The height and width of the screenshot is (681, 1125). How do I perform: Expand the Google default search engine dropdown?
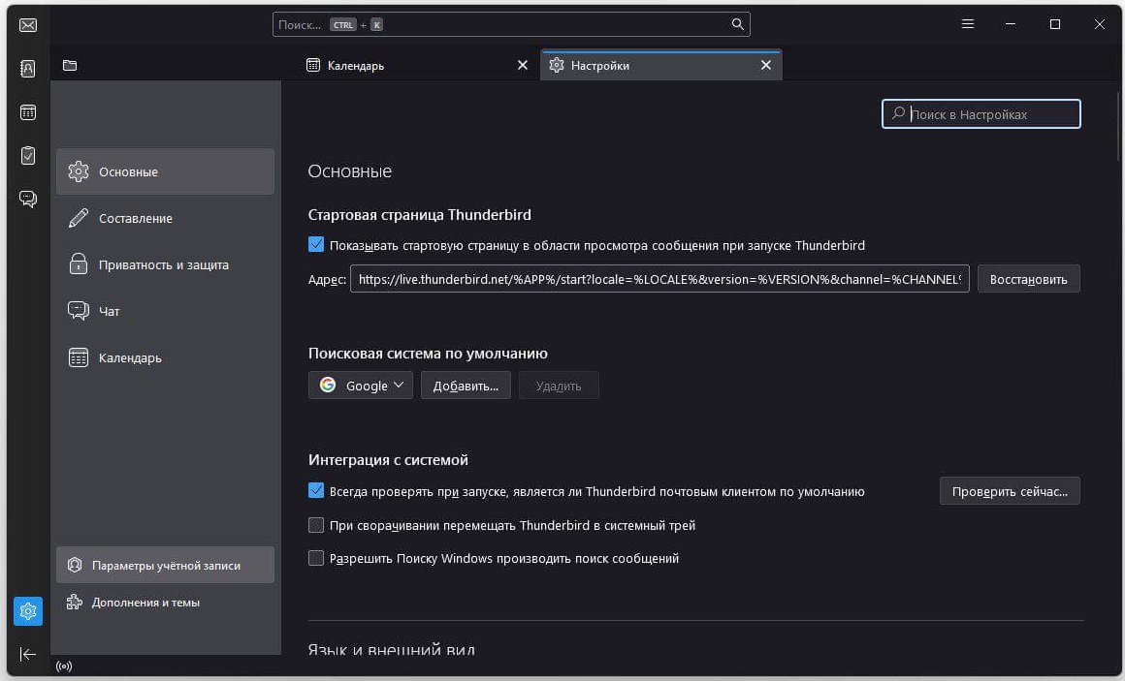coord(361,386)
